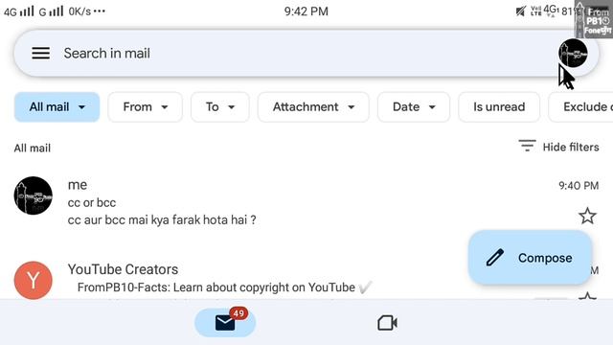Tap the Y avatar of YouTube Creators
The width and height of the screenshot is (613, 345).
tap(34, 281)
